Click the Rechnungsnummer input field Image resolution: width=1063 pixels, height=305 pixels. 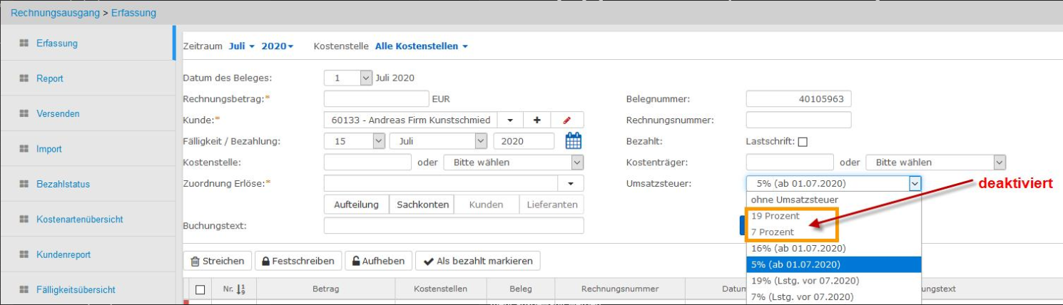tap(798, 120)
